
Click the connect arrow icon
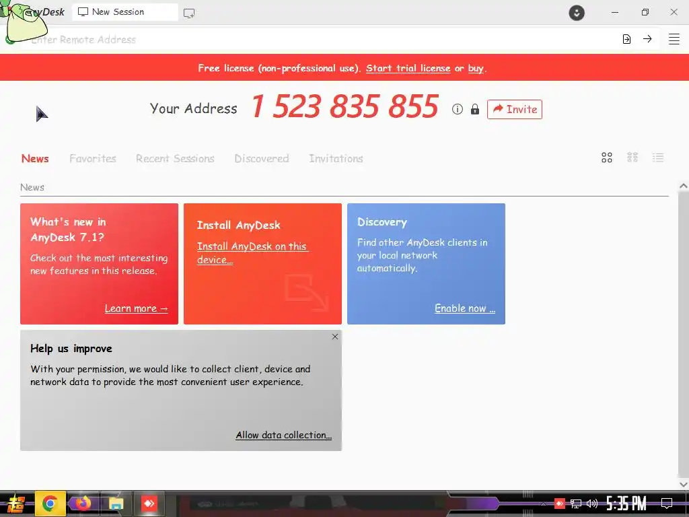[647, 39]
